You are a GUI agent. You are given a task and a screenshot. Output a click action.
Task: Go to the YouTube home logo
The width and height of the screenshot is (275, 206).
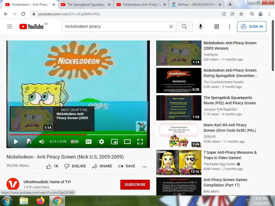coord(32,27)
